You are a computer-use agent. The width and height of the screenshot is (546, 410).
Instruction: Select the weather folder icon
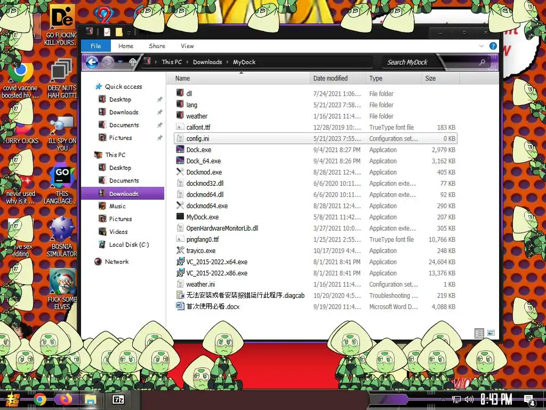180,115
